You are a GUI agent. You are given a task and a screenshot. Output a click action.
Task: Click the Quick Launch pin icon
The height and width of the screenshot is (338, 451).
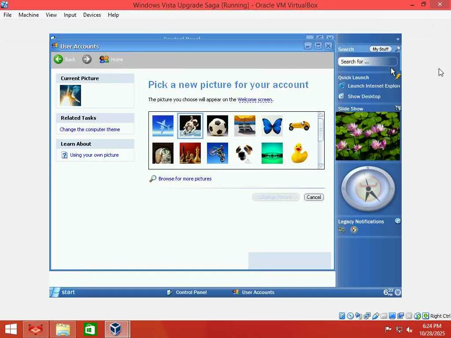398,77
